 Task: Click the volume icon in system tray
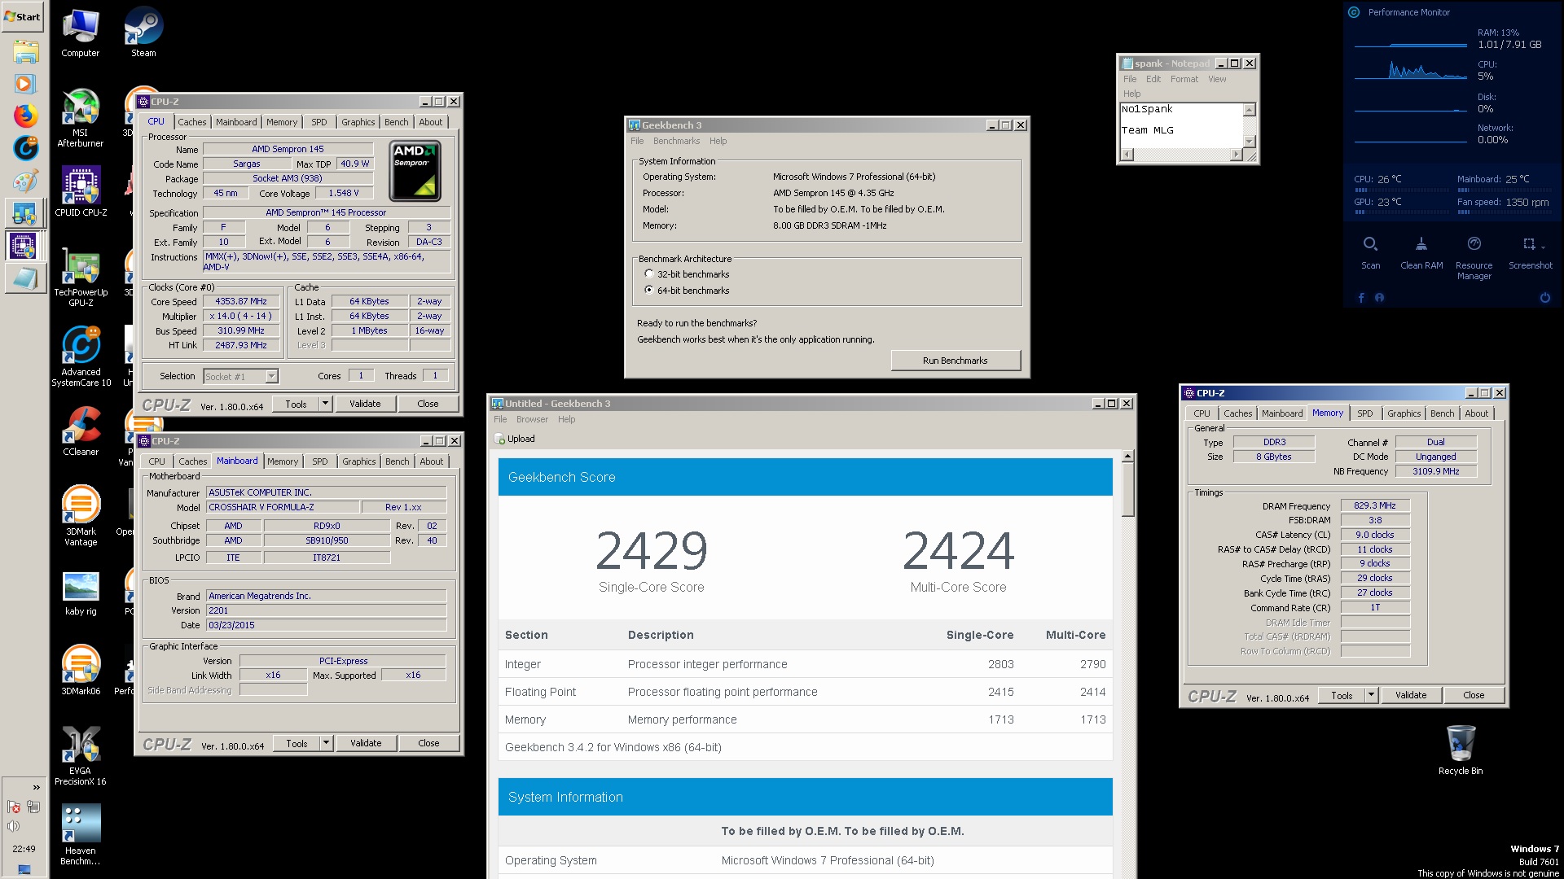coord(13,826)
